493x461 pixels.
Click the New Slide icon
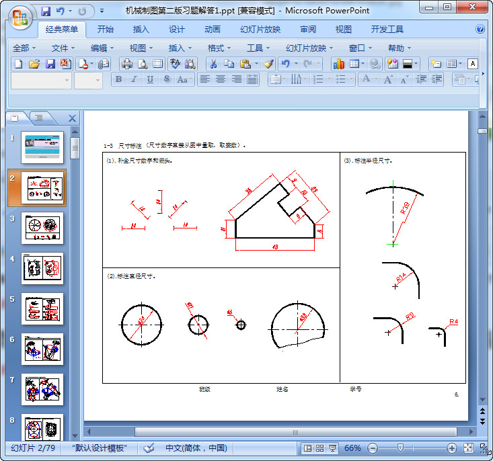pos(436,64)
